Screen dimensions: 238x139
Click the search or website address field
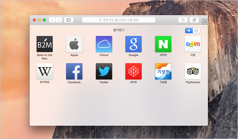[119, 20]
